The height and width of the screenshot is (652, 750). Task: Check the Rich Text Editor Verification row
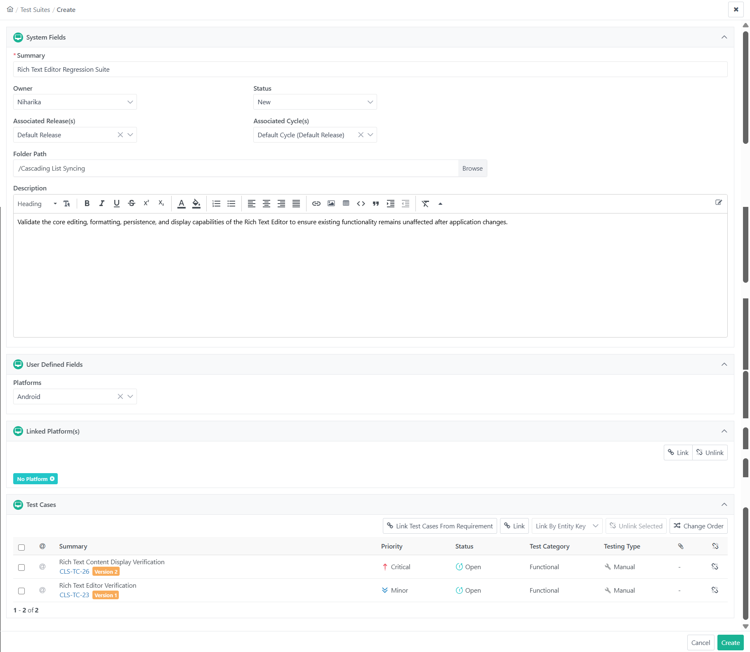pyautogui.click(x=21, y=591)
